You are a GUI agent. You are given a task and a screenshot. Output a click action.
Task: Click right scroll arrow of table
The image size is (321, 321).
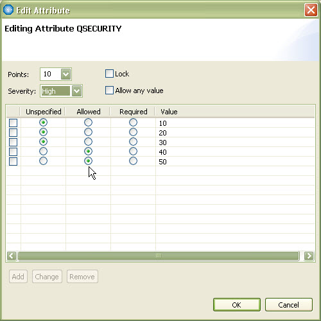(309, 256)
